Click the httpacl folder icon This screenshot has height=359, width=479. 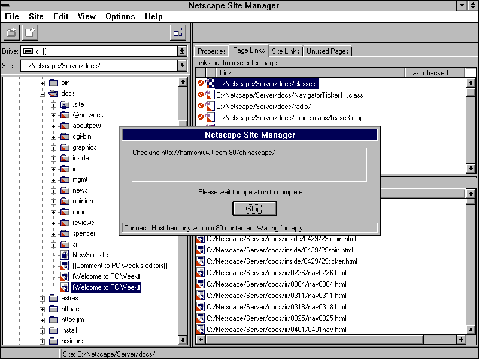(x=53, y=309)
